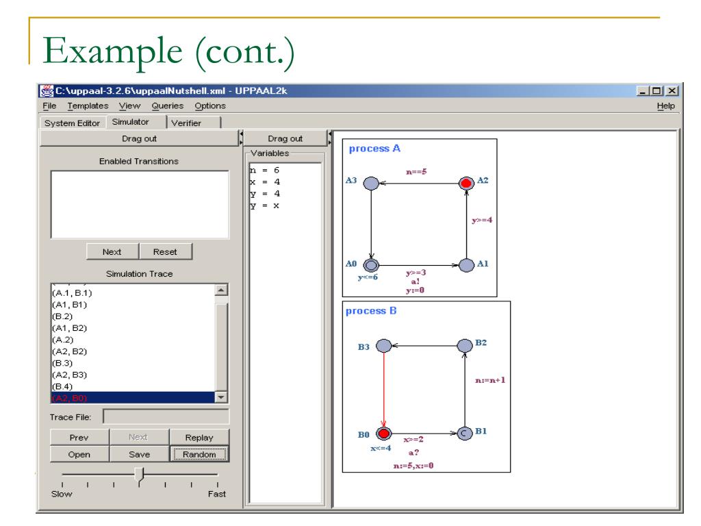The height and width of the screenshot is (526, 701).
Task: Click the minimize window button
Action: [643, 91]
